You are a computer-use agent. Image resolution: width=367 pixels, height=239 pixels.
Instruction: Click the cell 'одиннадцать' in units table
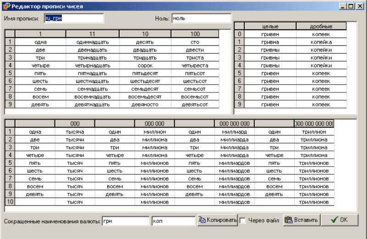click(92, 42)
